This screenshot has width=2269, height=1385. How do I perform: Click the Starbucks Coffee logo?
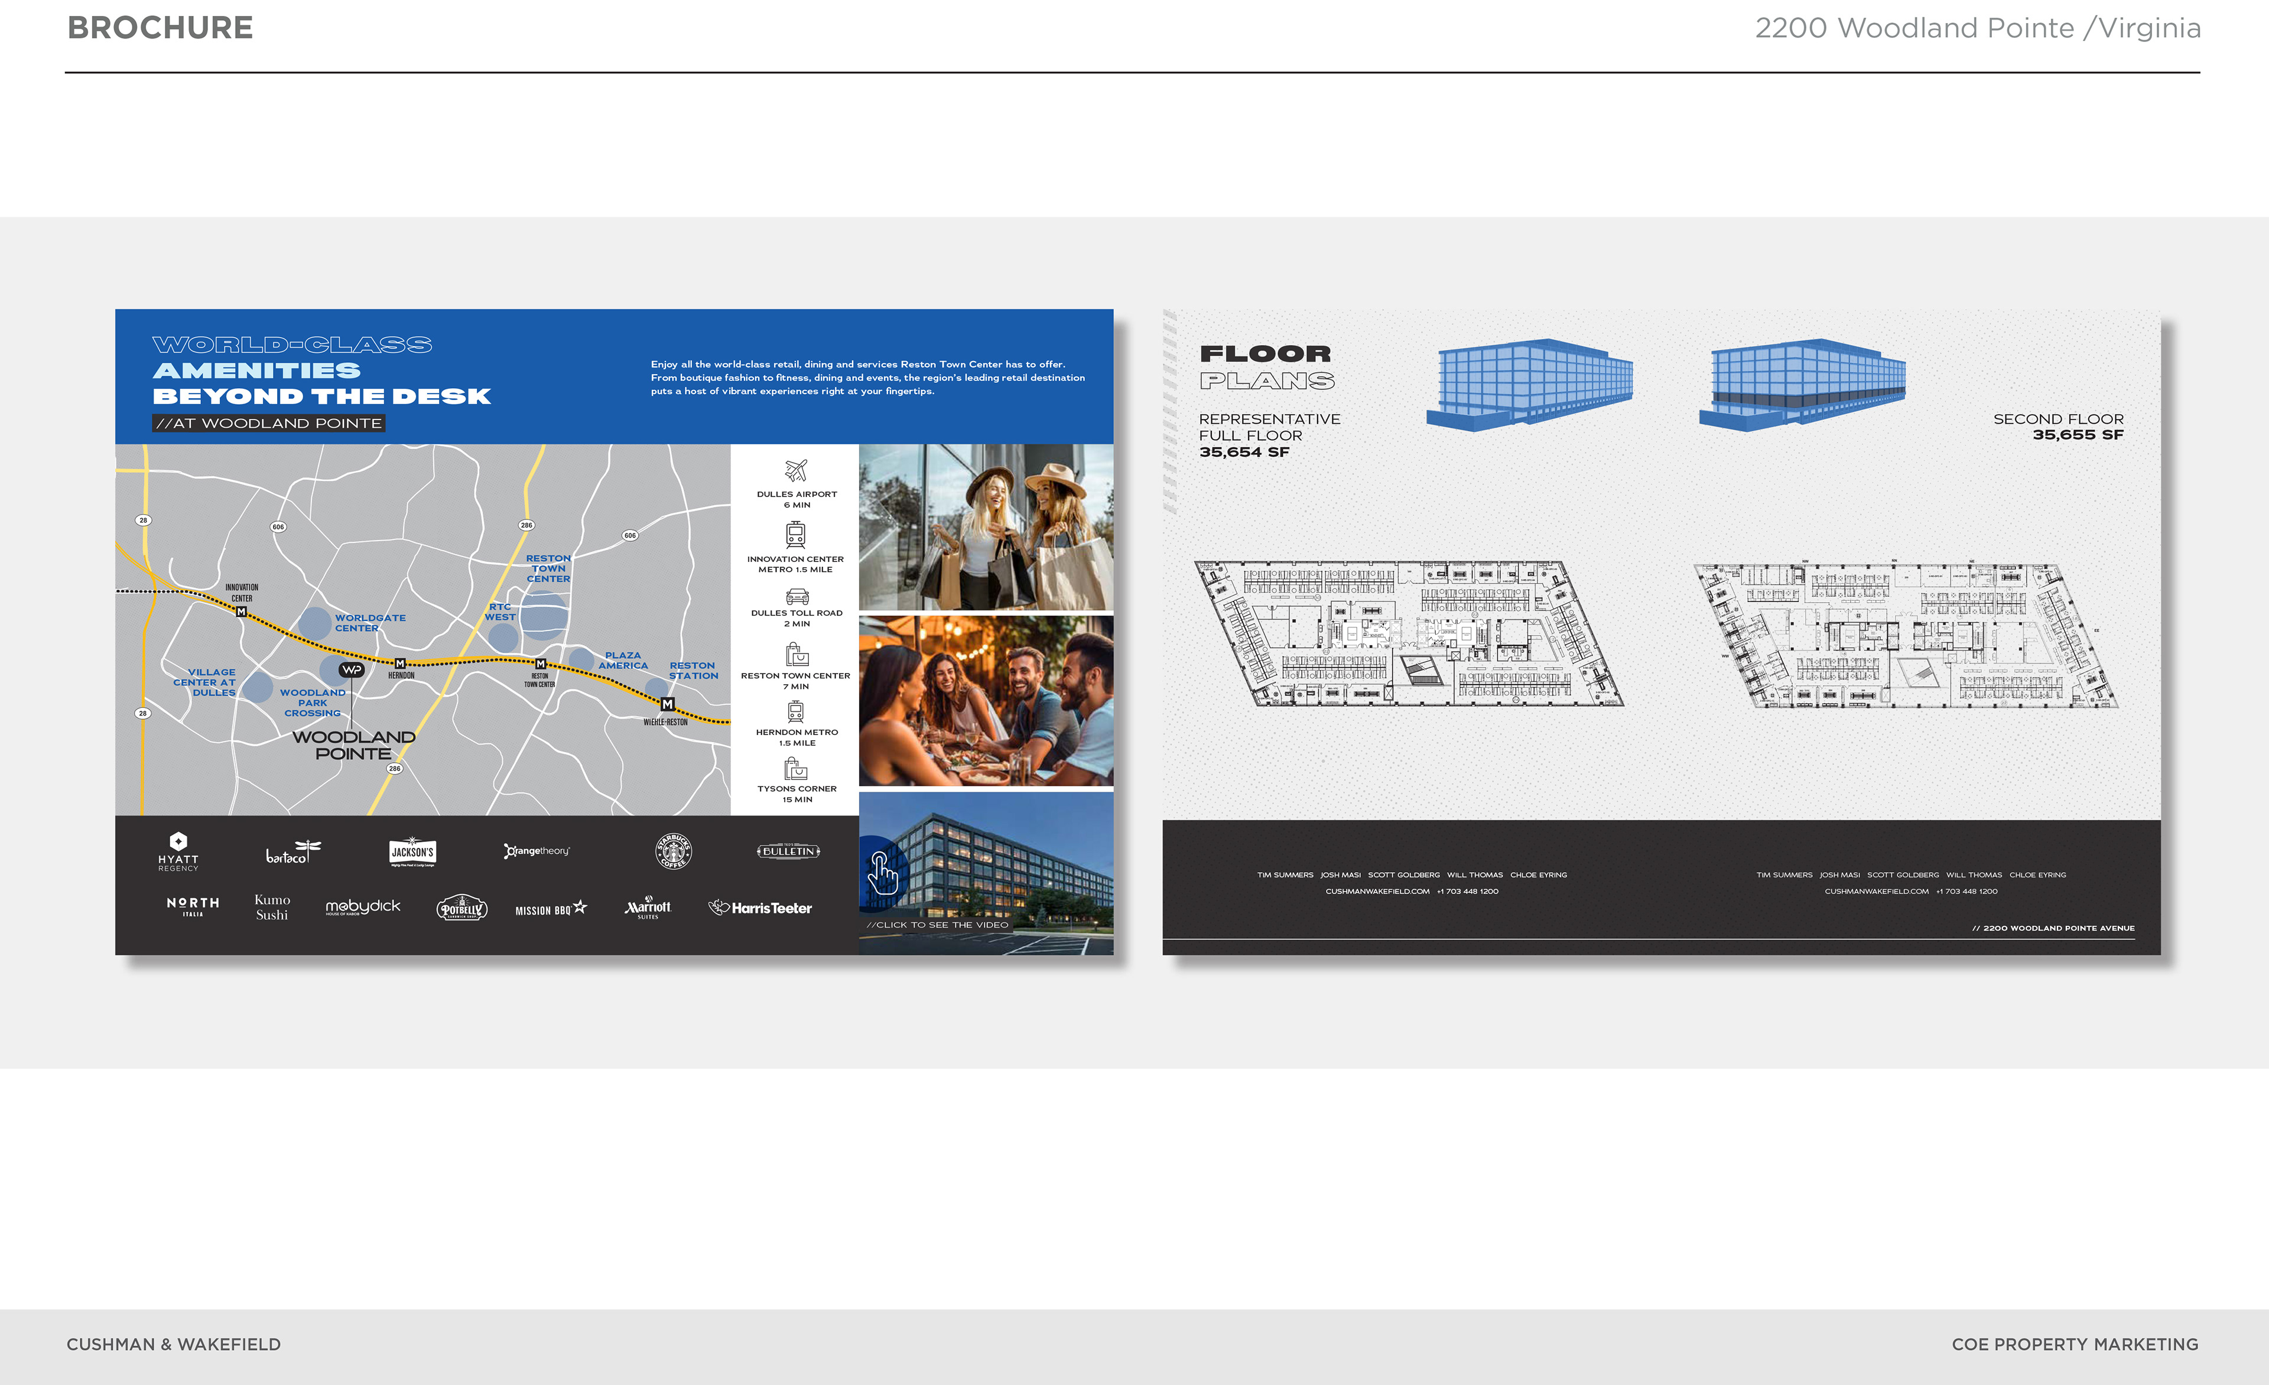(x=673, y=851)
